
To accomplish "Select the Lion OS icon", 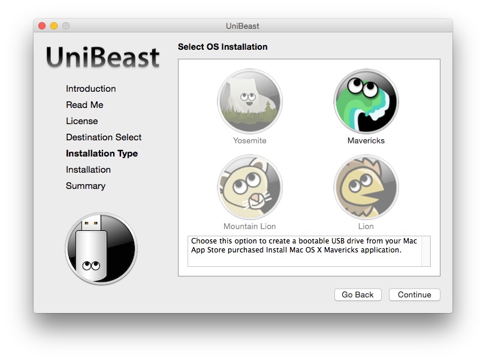I will click(366, 187).
